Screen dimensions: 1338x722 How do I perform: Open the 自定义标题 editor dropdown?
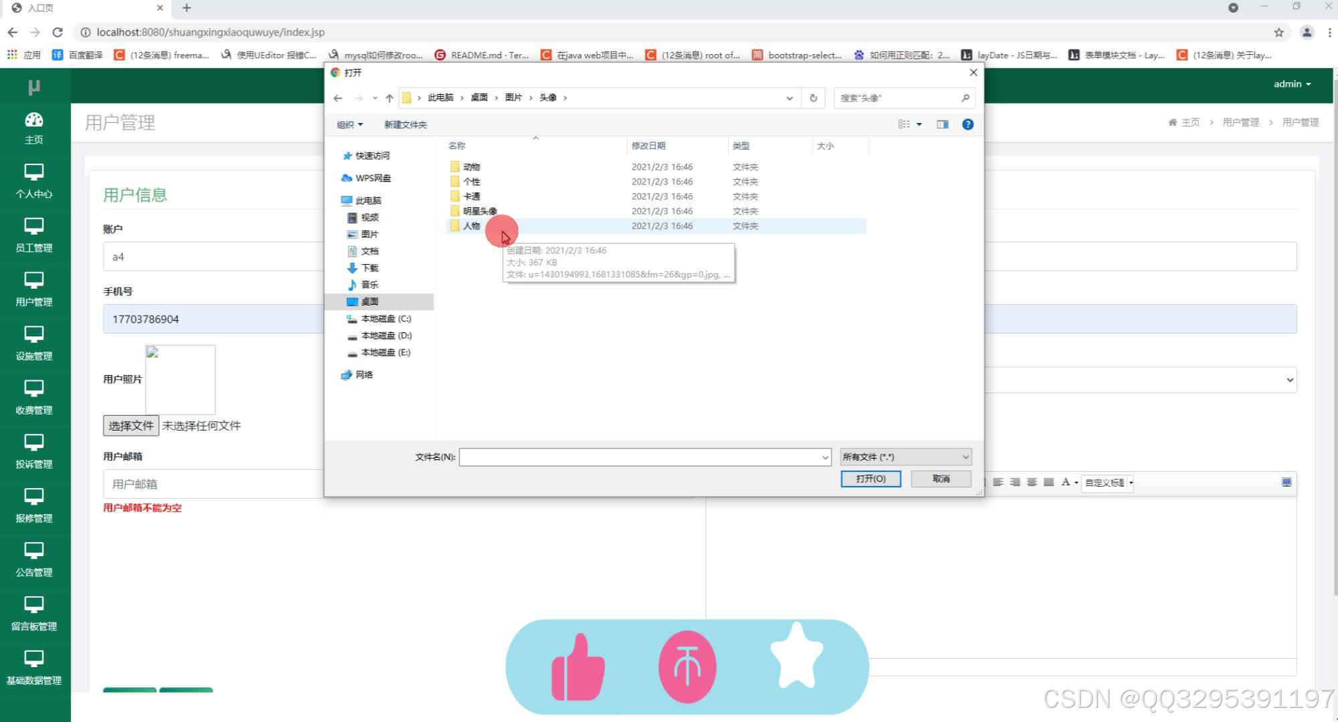click(x=1108, y=483)
